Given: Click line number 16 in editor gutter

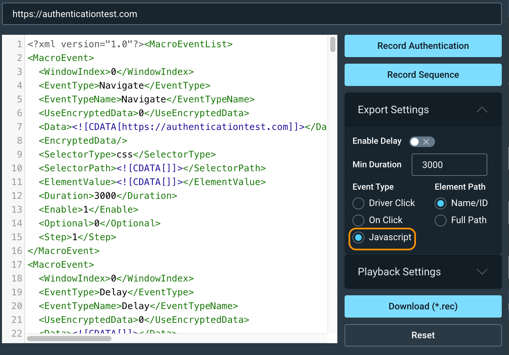Looking at the screenshot, I should click(17, 251).
